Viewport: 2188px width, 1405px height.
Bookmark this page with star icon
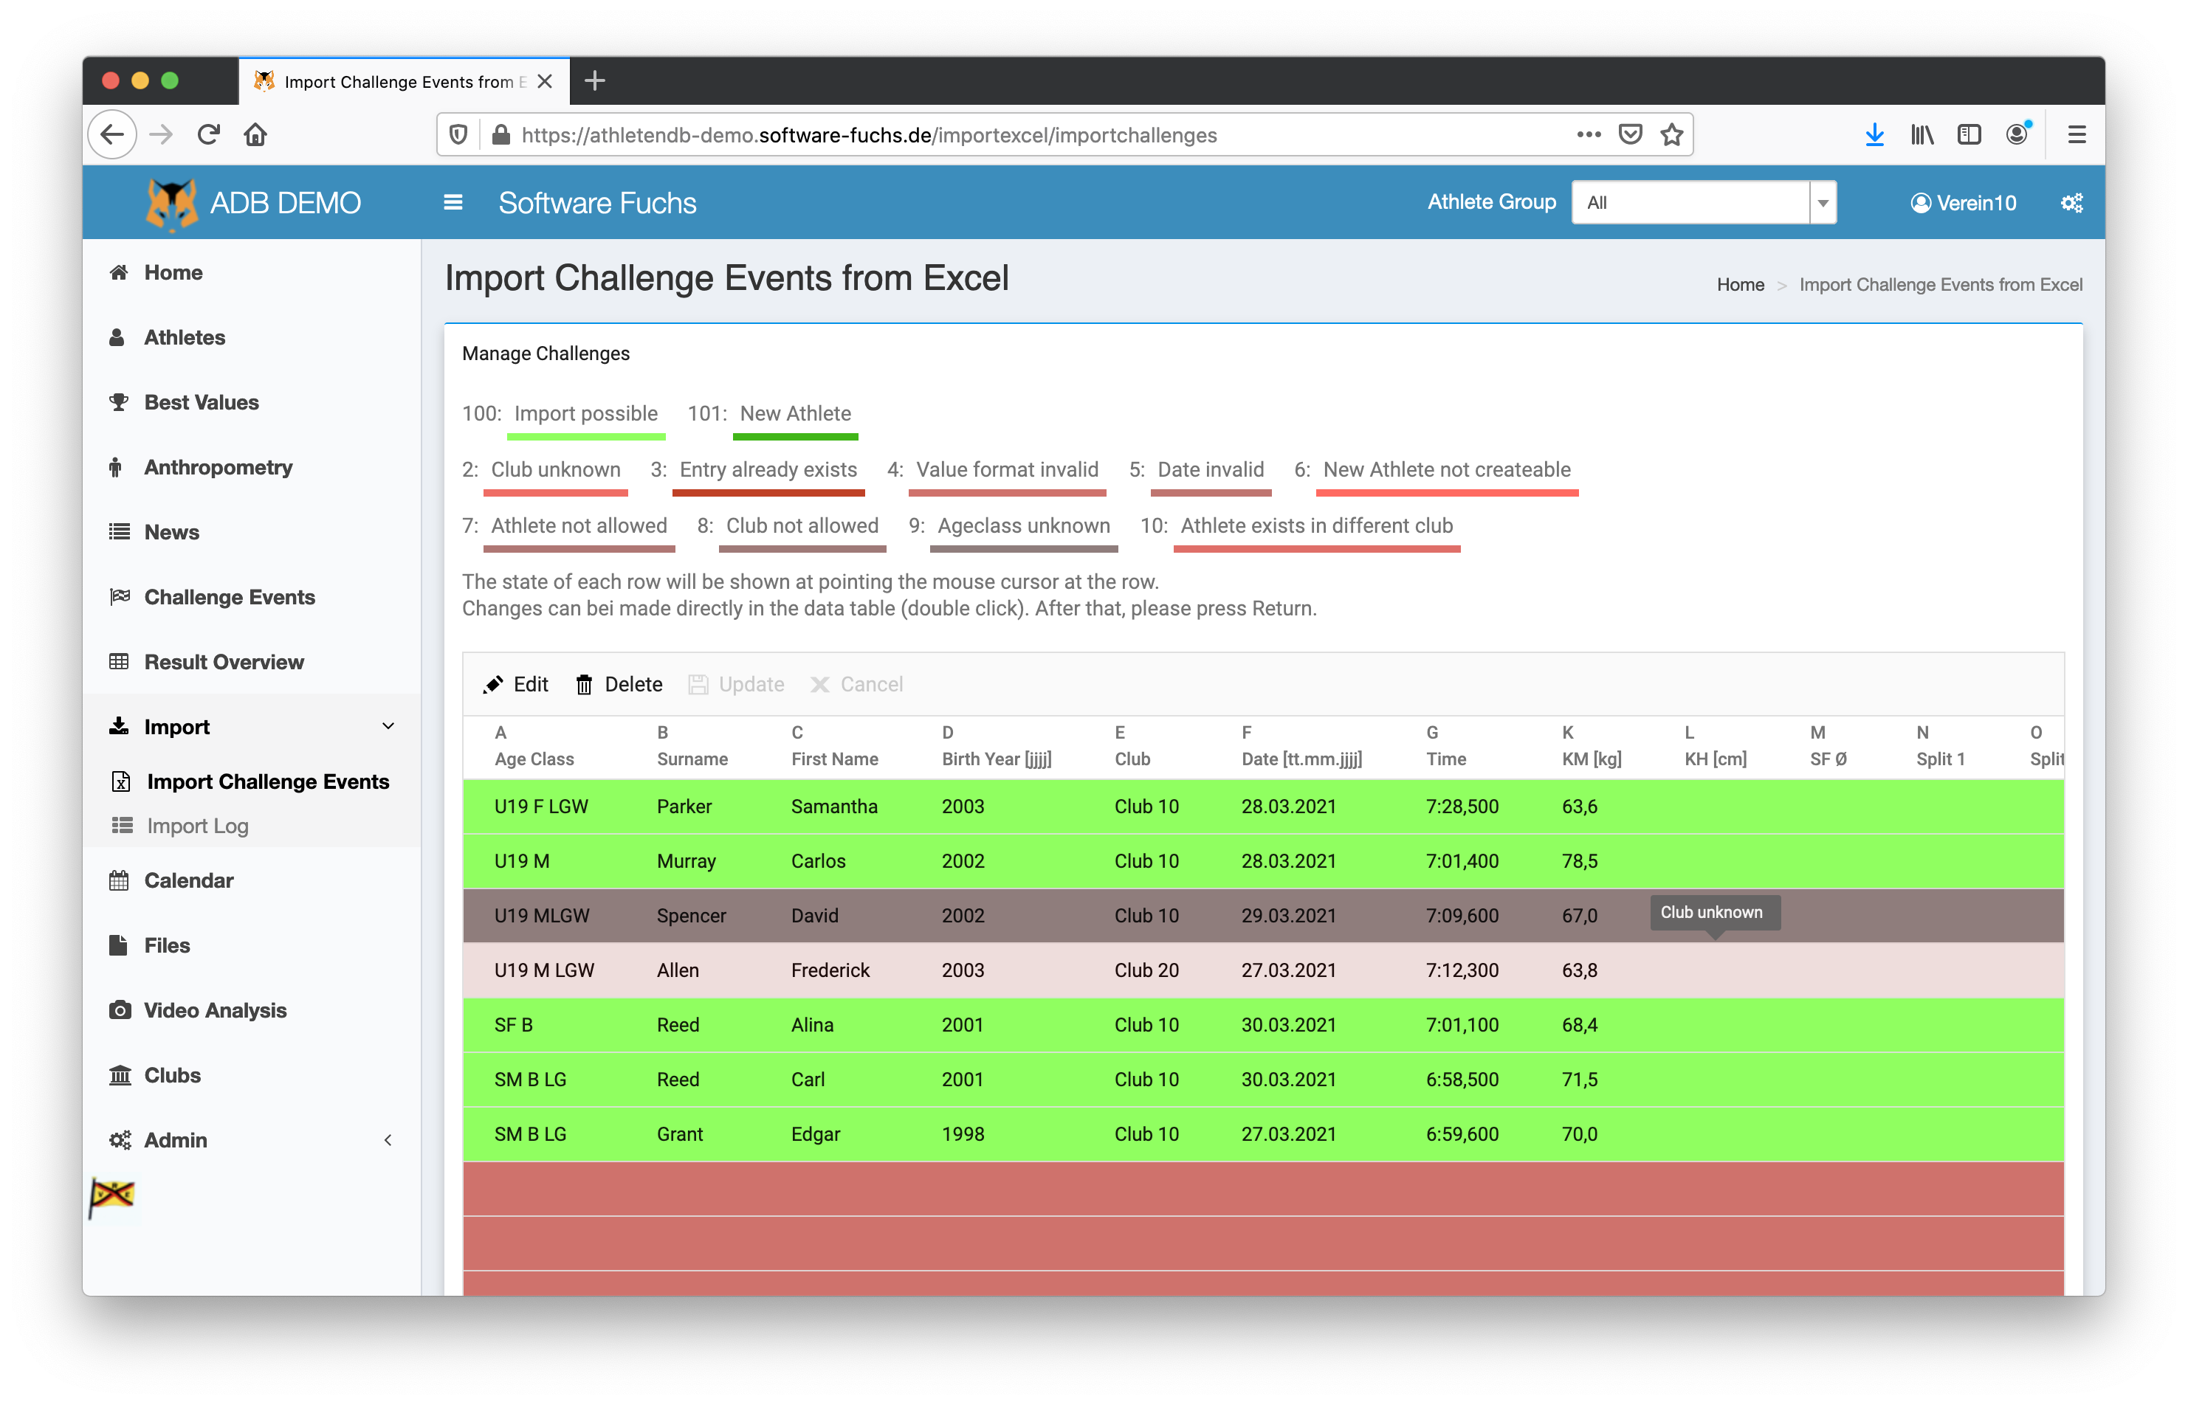coord(1671,134)
